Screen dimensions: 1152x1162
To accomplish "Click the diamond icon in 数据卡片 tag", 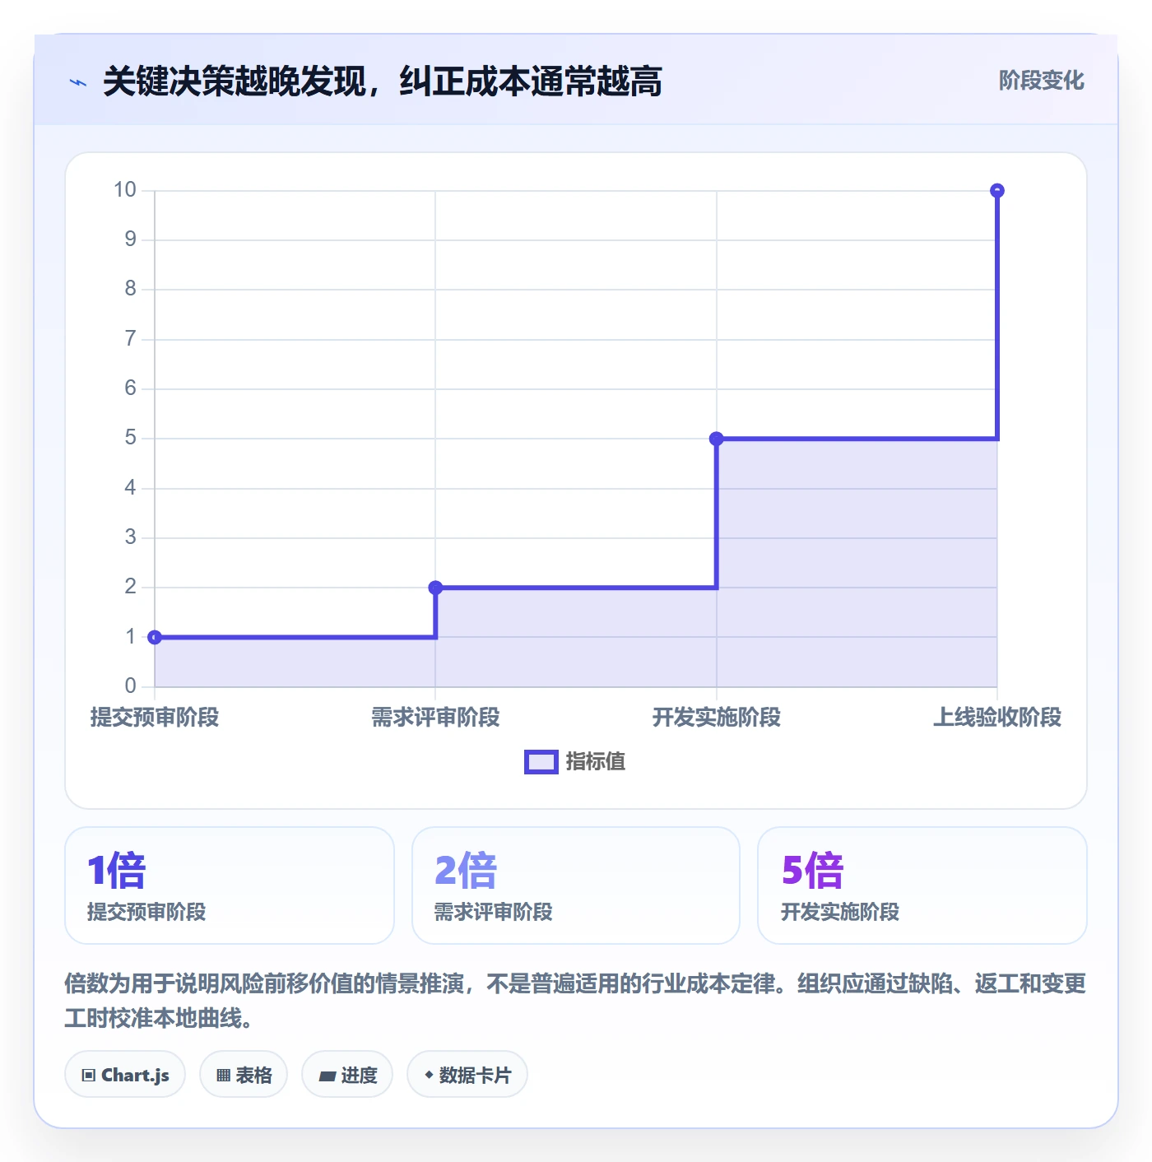I will click(429, 1075).
